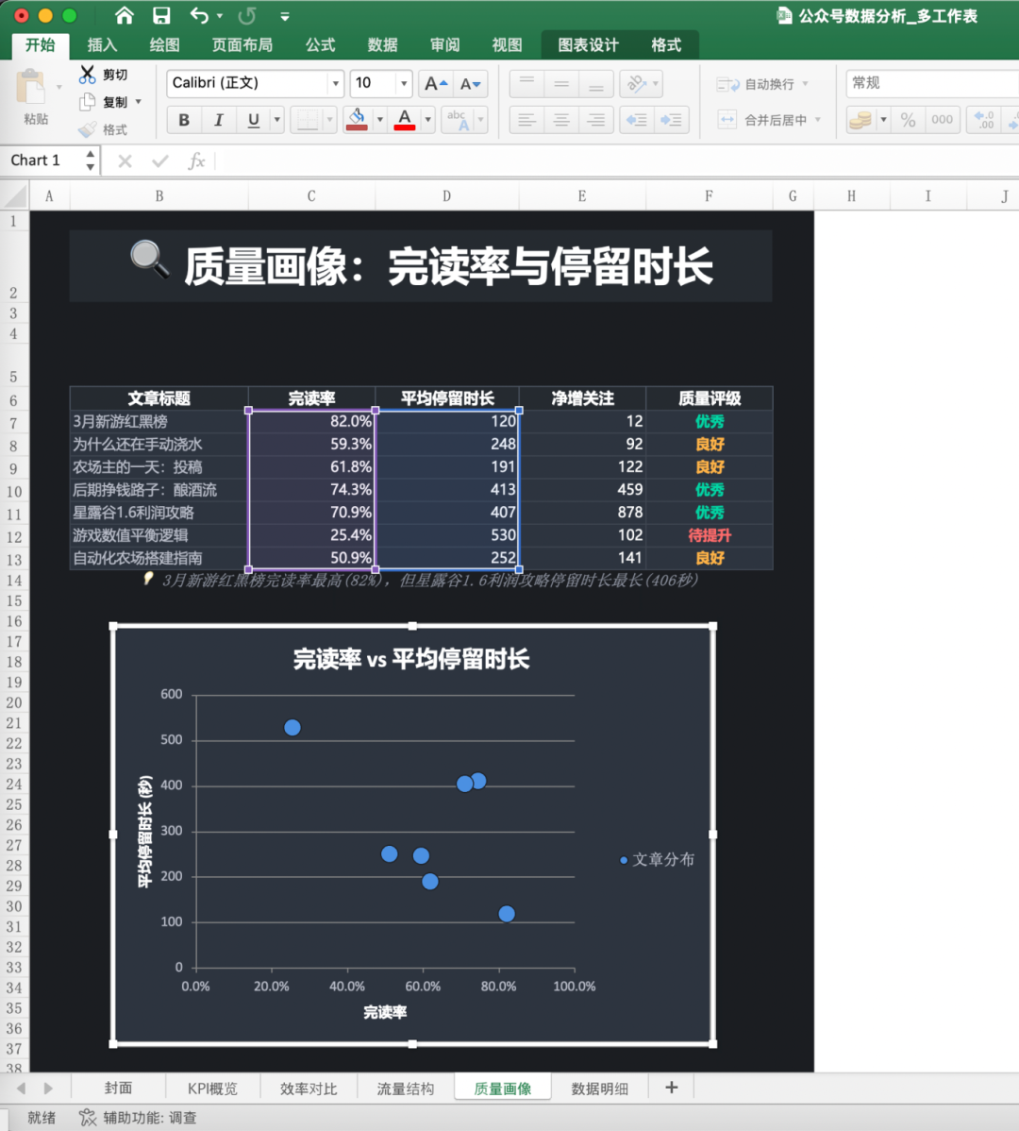Click the currency coins icon

(860, 120)
